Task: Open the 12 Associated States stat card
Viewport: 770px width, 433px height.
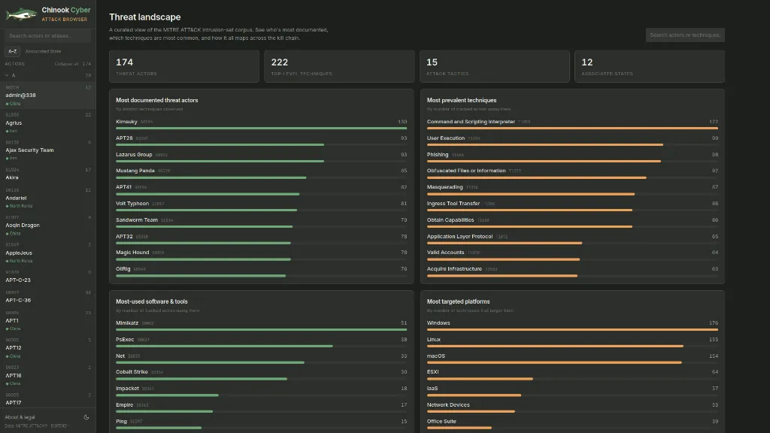Action: [x=649, y=66]
